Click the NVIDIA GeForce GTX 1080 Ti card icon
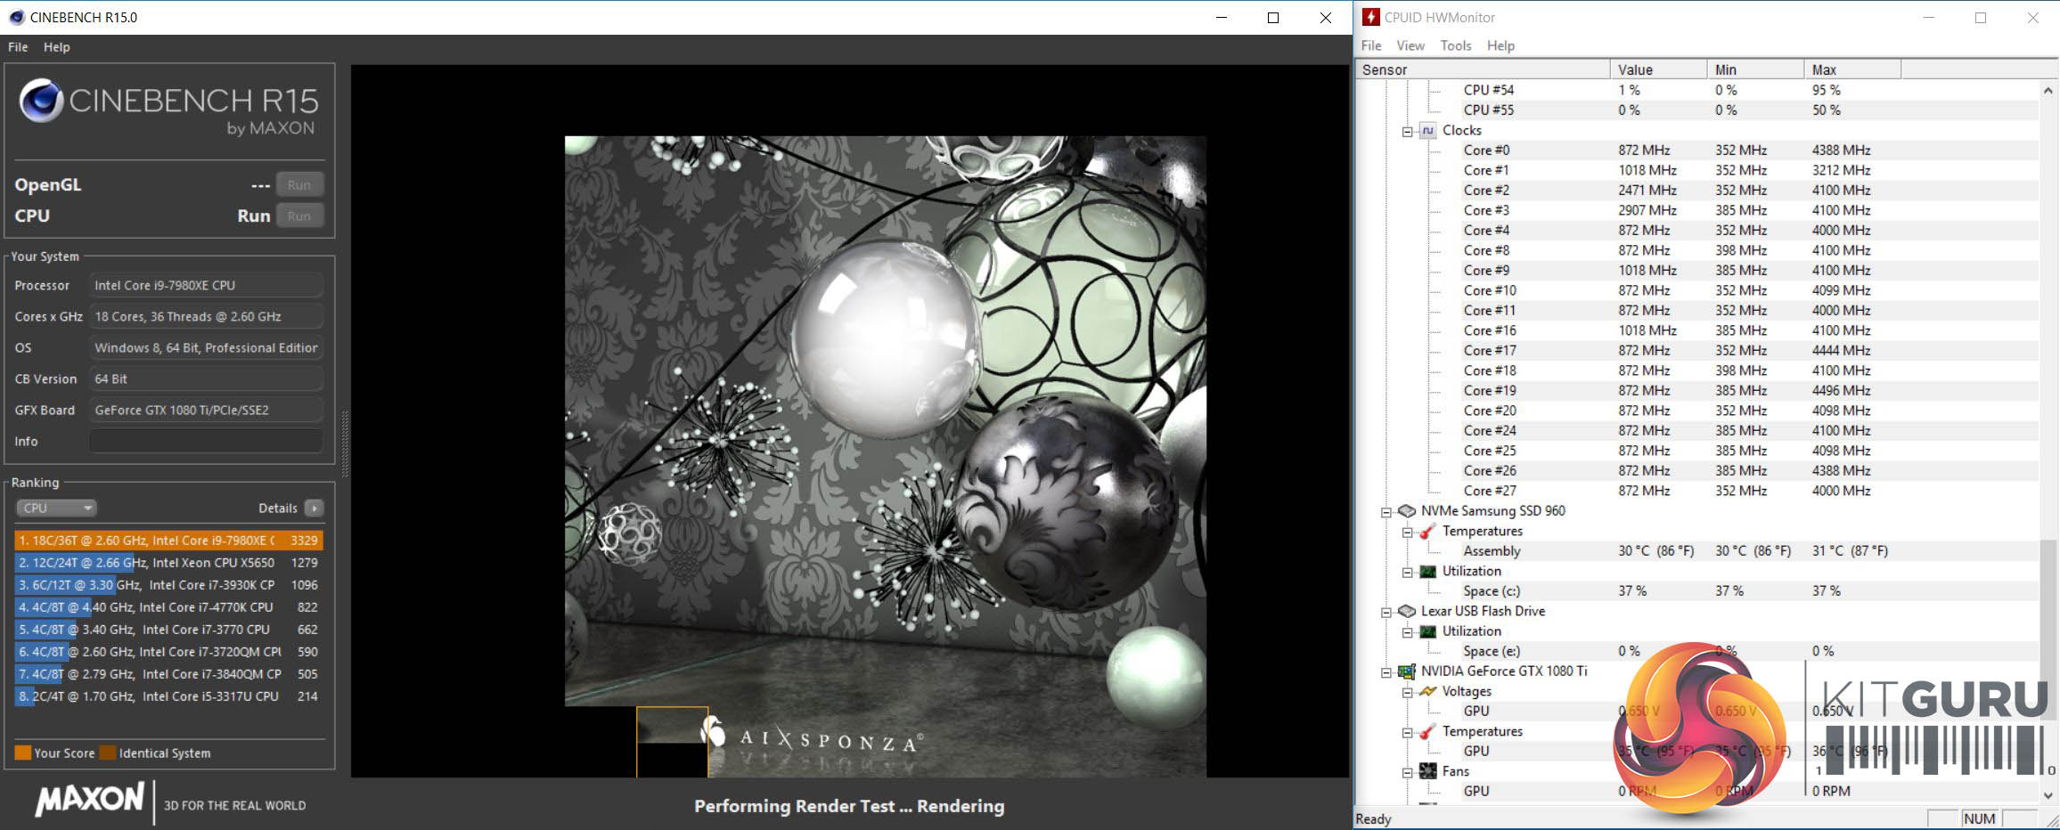 (x=1407, y=671)
